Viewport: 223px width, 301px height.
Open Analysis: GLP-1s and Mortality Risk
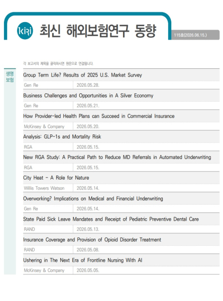click(x=62, y=136)
